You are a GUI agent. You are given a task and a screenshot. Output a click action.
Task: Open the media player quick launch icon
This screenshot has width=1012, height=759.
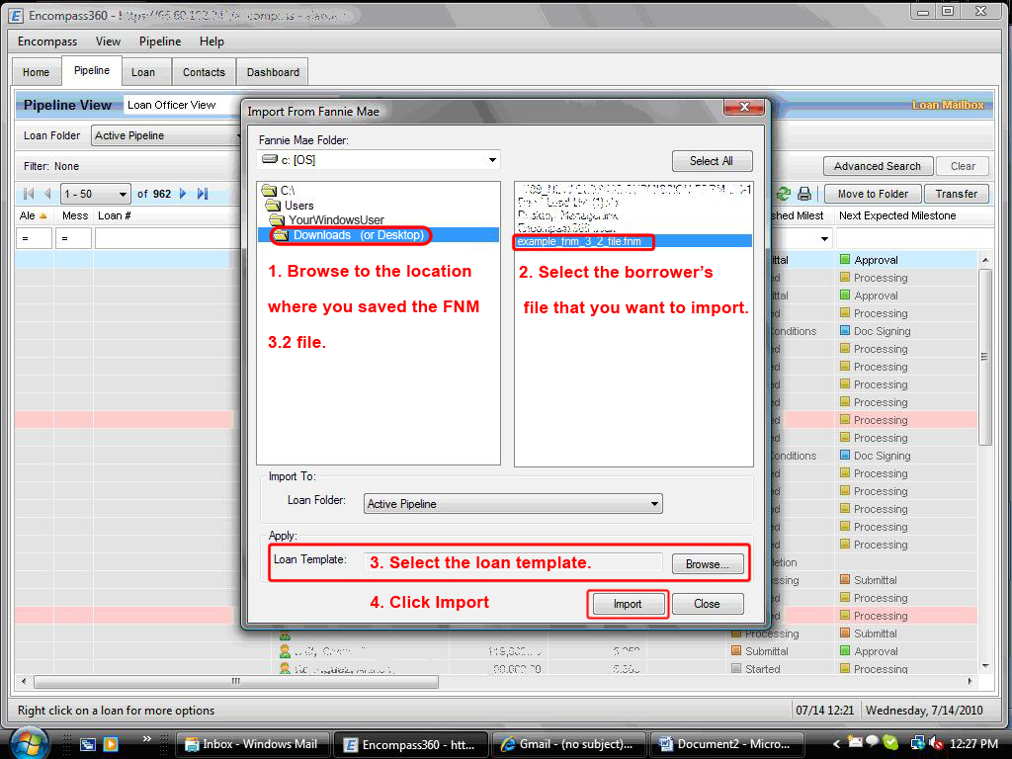(x=111, y=744)
